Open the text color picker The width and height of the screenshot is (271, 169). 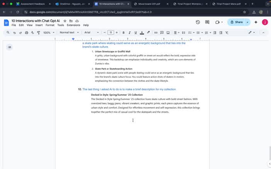[x=142, y=32]
